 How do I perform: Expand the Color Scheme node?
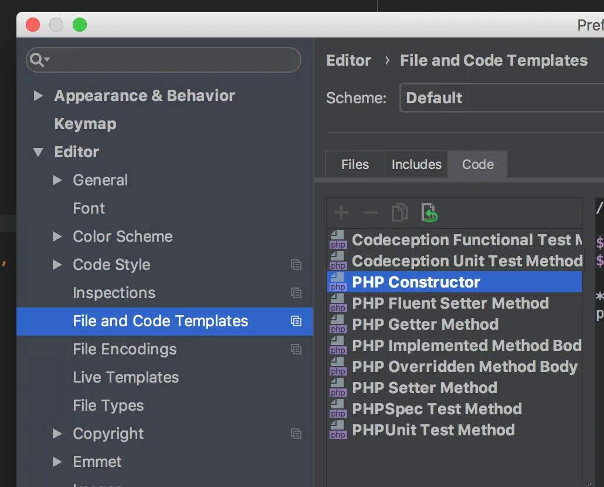[57, 236]
